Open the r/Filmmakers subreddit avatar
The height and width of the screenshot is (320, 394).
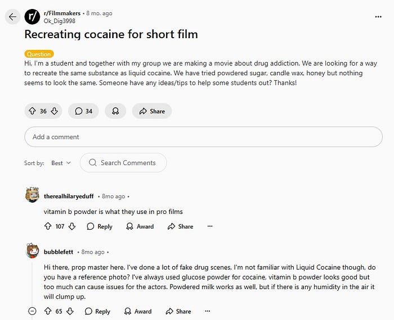coord(33,16)
